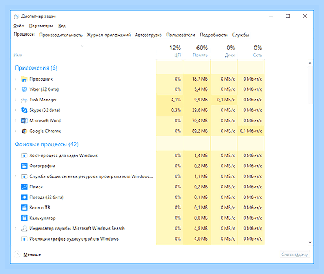Image resolution: width=324 pixels, height=274 pixels.
Task: Sort by the ЦП column header
Action: [x=169, y=51]
